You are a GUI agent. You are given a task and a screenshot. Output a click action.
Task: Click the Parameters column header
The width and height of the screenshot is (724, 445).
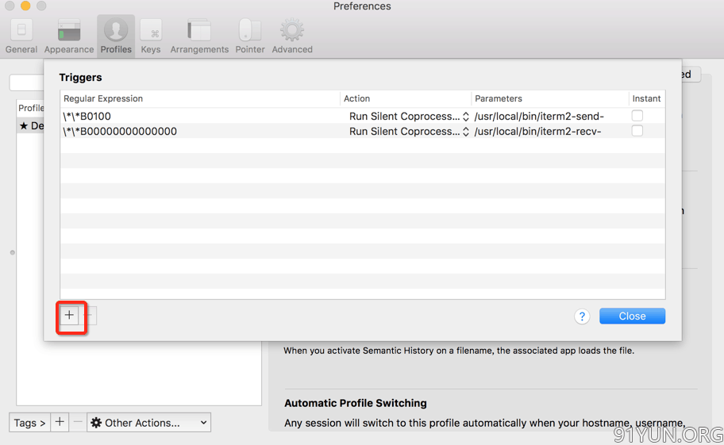click(x=549, y=98)
